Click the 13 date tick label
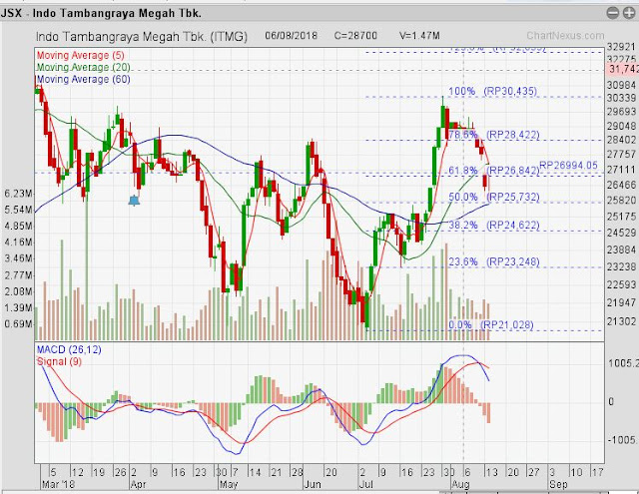639x494 pixels. (492, 472)
